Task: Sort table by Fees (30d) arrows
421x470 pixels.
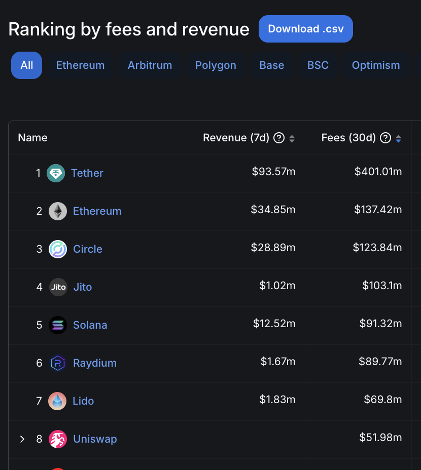Action: point(398,138)
